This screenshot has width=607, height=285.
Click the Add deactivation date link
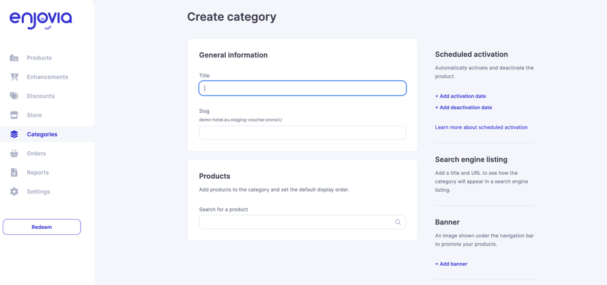[463, 108]
